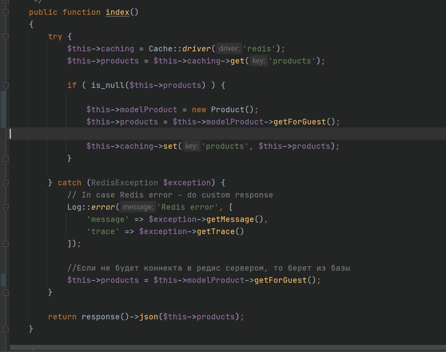Collapse the is_null if-block fold marker
The height and width of the screenshot is (352, 446).
tap(6, 85)
